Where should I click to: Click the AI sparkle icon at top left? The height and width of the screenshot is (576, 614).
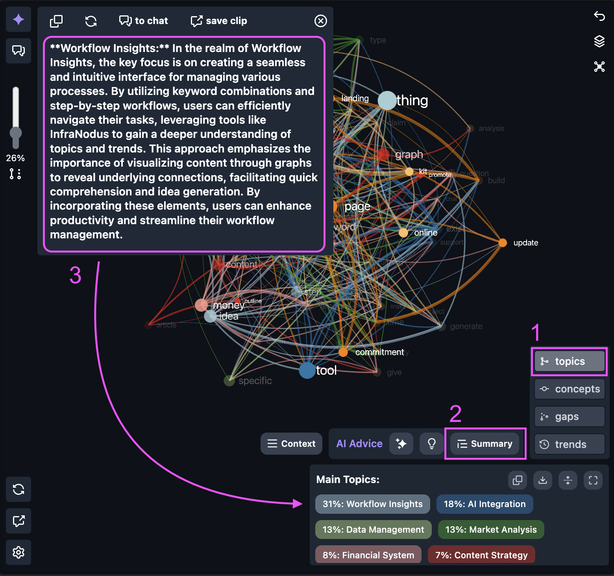point(18,19)
